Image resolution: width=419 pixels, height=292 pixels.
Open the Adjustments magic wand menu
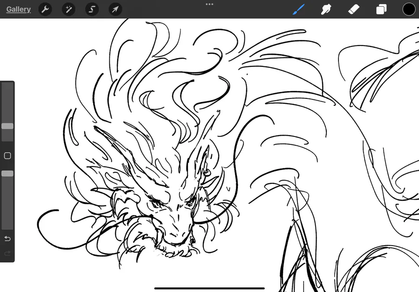point(68,9)
